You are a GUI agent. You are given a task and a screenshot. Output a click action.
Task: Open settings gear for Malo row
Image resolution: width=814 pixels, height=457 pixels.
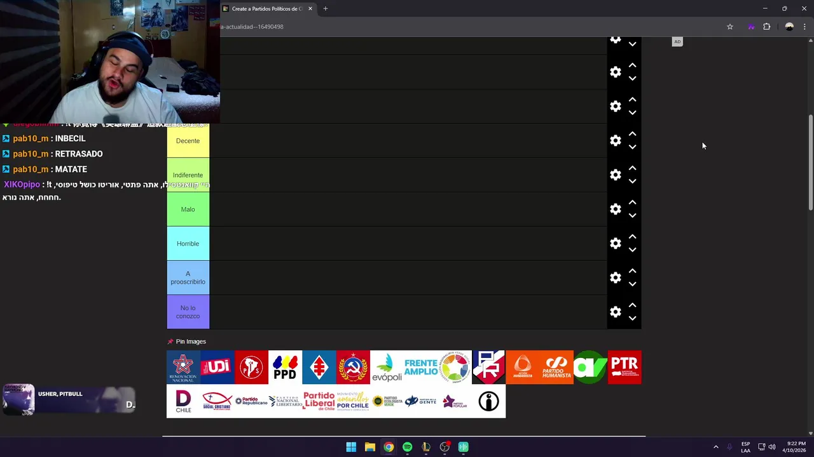pyautogui.click(x=615, y=209)
